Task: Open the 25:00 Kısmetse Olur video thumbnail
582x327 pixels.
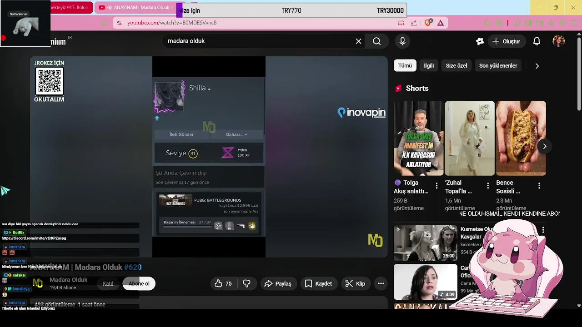Action: click(x=425, y=243)
